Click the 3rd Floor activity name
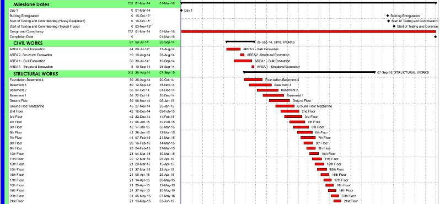The width and height of the screenshot is (440, 204). pyautogui.click(x=15, y=116)
